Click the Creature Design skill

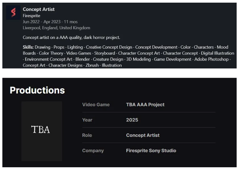(x=108, y=59)
